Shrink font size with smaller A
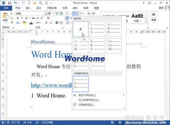Viewport: 170px width, 125px height. [x=51, y=23]
